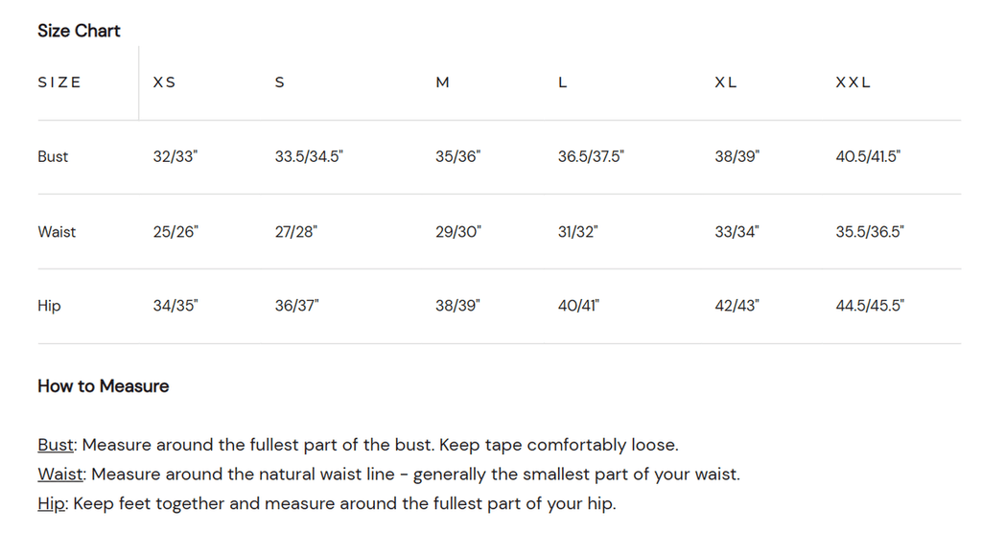Click the How to Measure heading
982x533 pixels.
[x=103, y=386]
